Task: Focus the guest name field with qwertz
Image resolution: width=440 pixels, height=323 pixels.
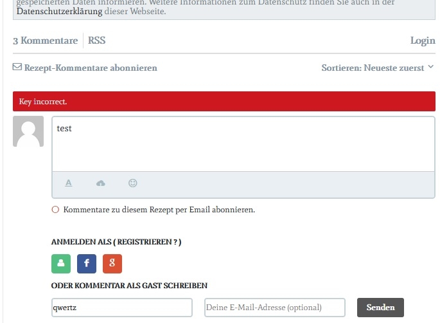Action: pos(121,308)
